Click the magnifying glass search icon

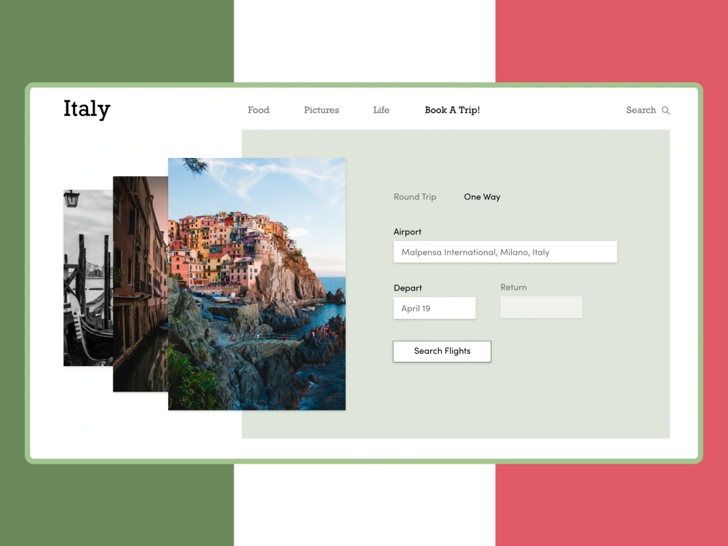pyautogui.click(x=665, y=111)
